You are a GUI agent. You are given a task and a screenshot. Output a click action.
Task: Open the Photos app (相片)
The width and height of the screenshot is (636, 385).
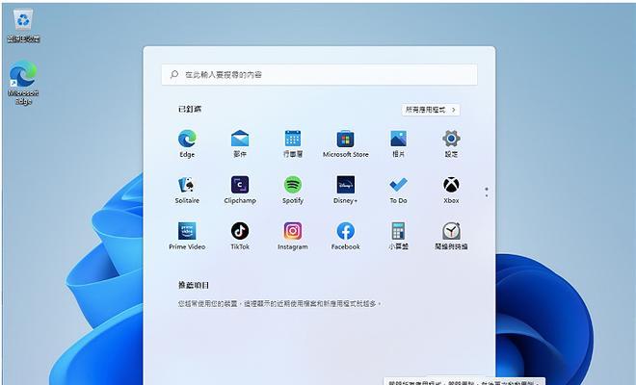point(398,143)
